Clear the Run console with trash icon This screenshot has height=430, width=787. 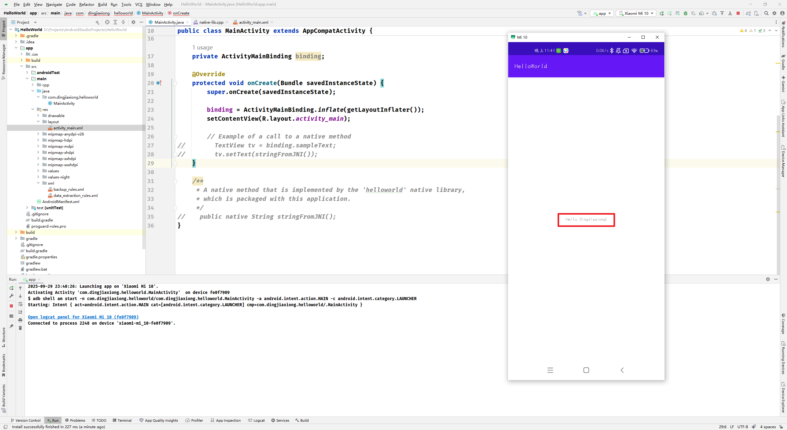(x=20, y=328)
